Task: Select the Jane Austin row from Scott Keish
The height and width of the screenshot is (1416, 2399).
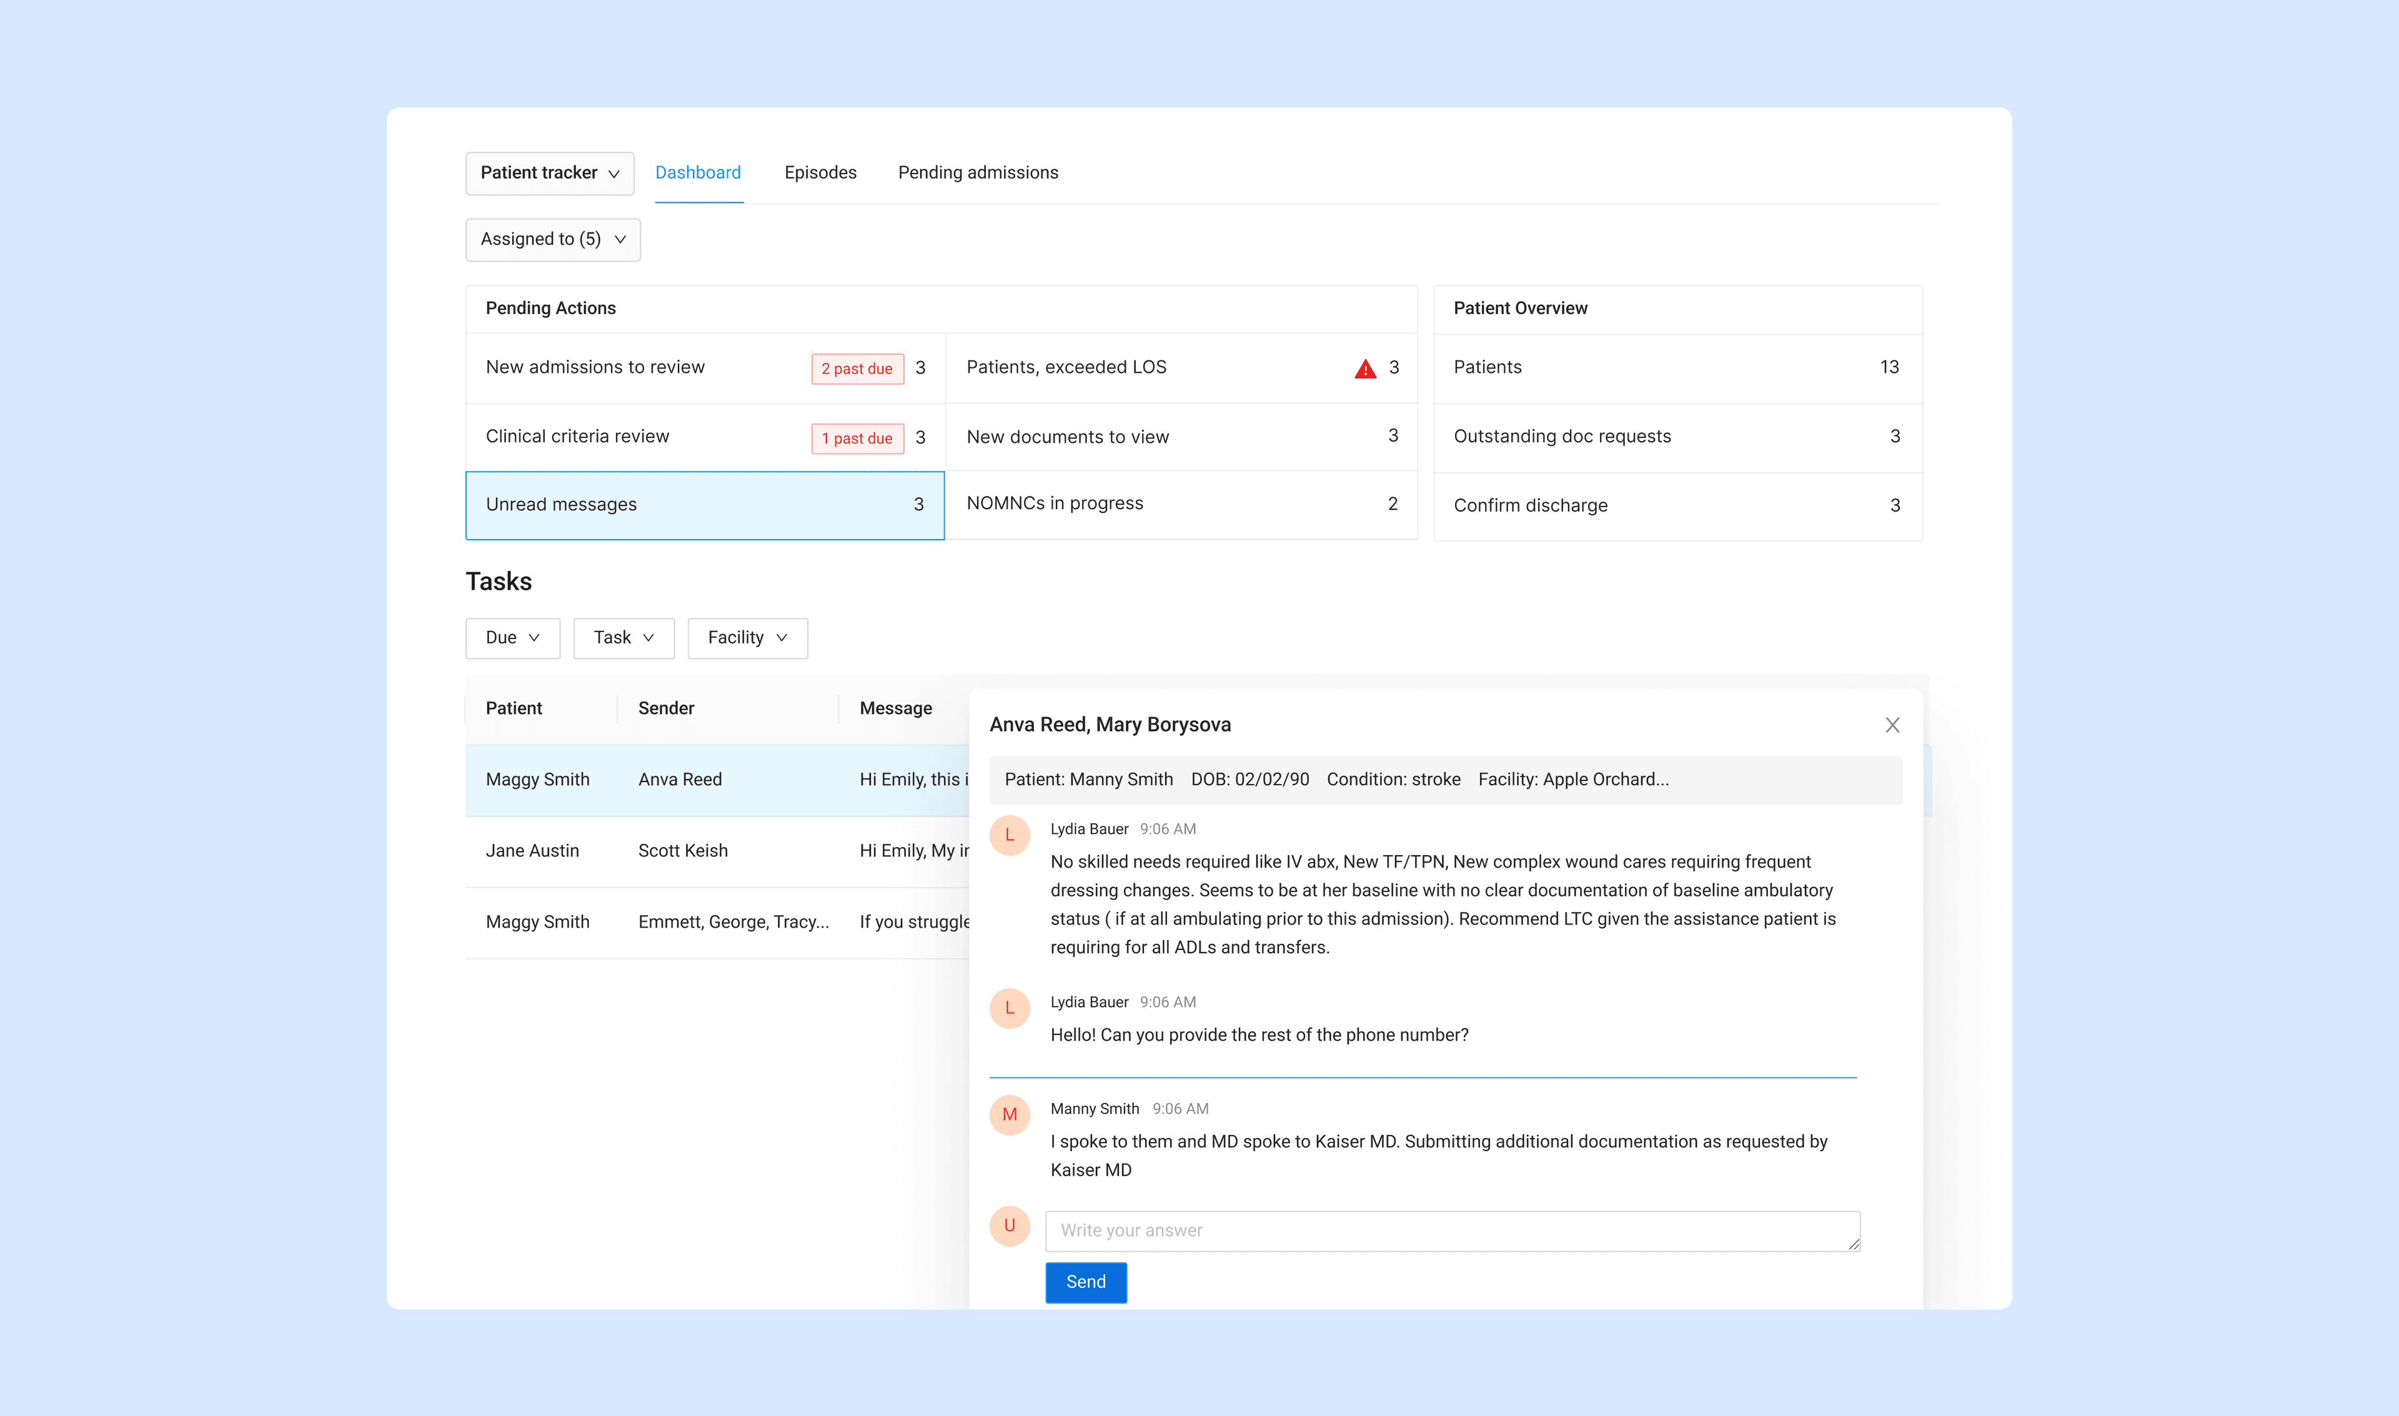Action: click(668, 850)
